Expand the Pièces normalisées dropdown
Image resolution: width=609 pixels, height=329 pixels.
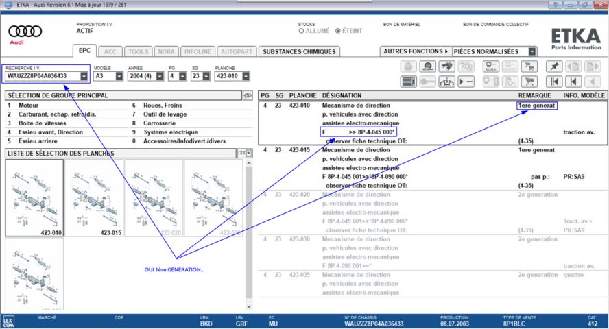pyautogui.click(x=532, y=51)
